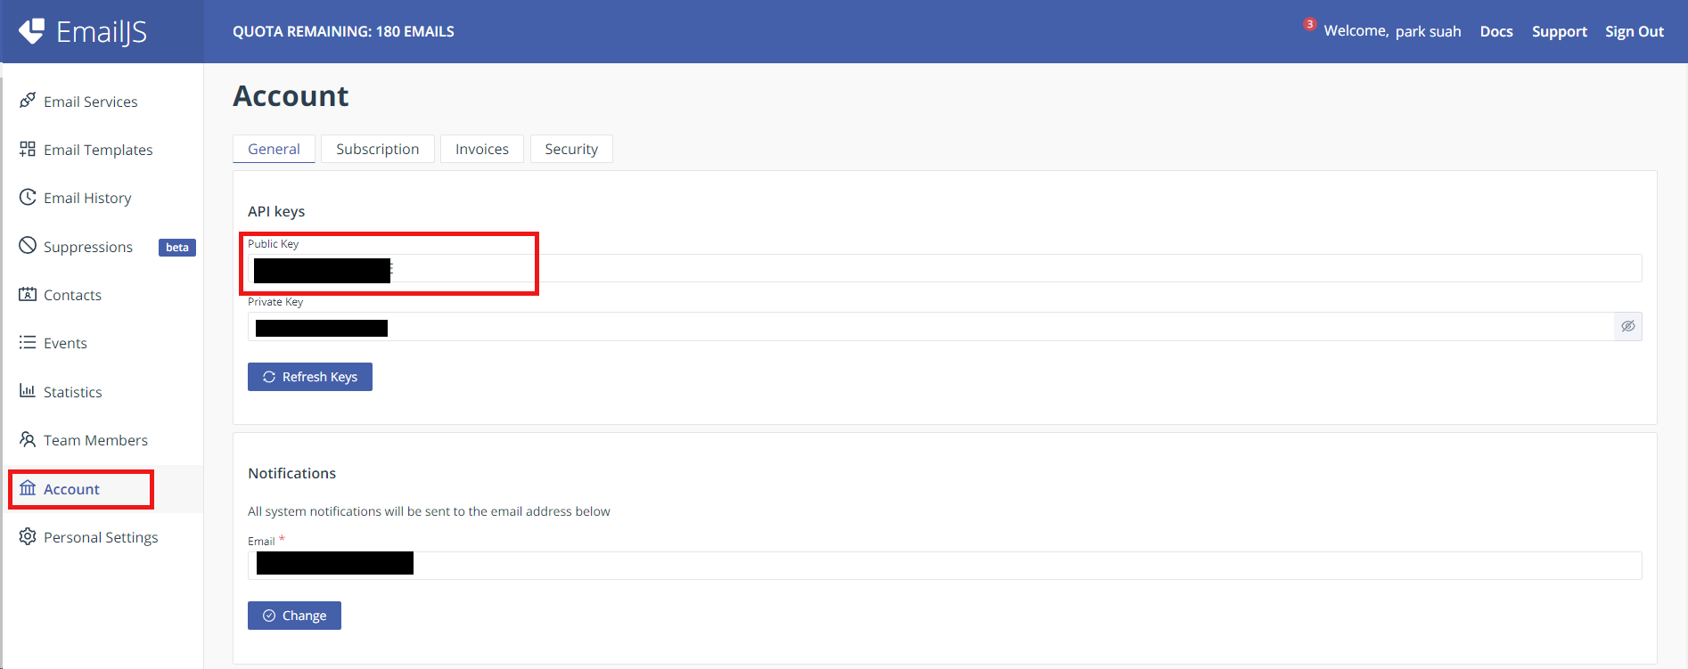This screenshot has height=669, width=1688.
Task: Click the Events list icon
Action: click(x=28, y=342)
